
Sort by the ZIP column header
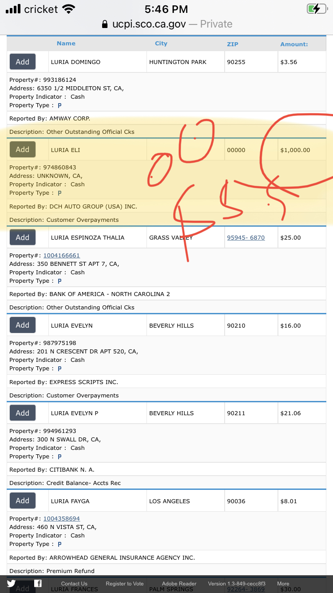(x=233, y=44)
